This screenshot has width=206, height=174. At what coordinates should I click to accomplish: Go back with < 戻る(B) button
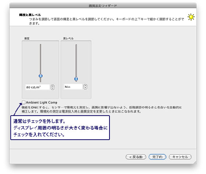tap(136, 157)
